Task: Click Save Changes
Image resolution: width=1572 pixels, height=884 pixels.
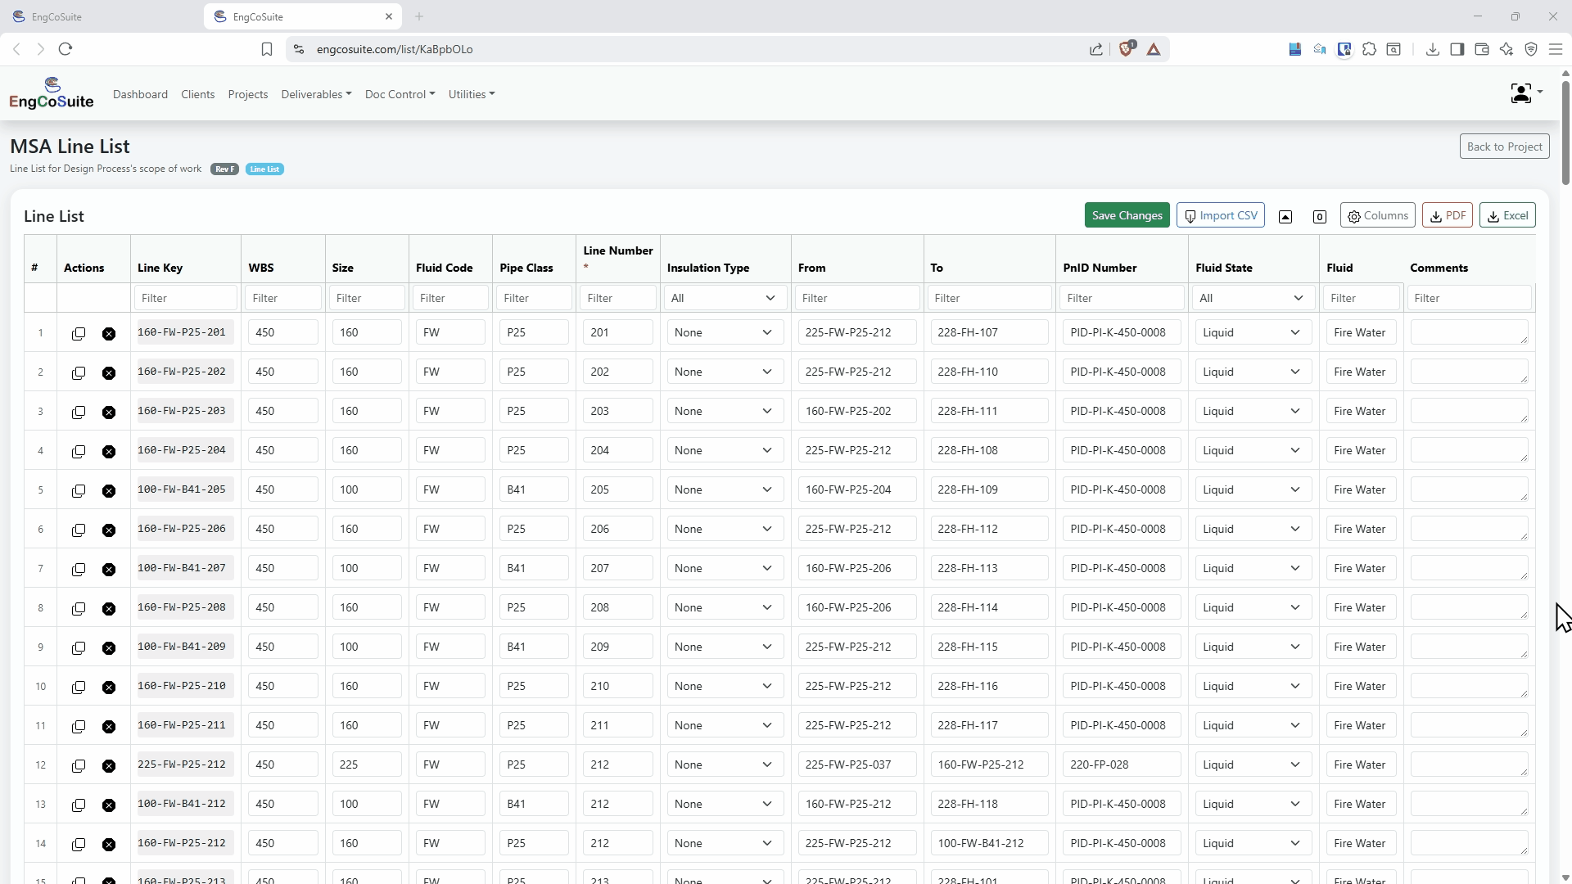Action: 1127,215
